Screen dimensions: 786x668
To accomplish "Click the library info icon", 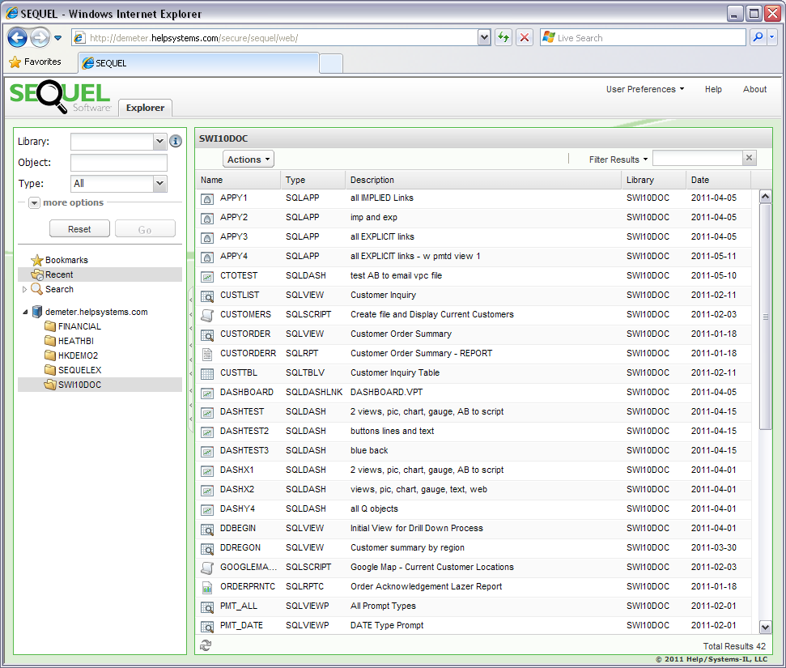I will pyautogui.click(x=176, y=142).
